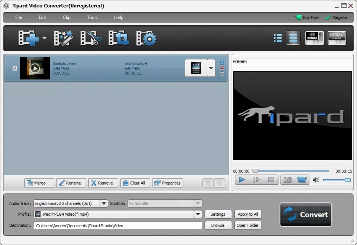Open the snapshot folder

point(302,180)
